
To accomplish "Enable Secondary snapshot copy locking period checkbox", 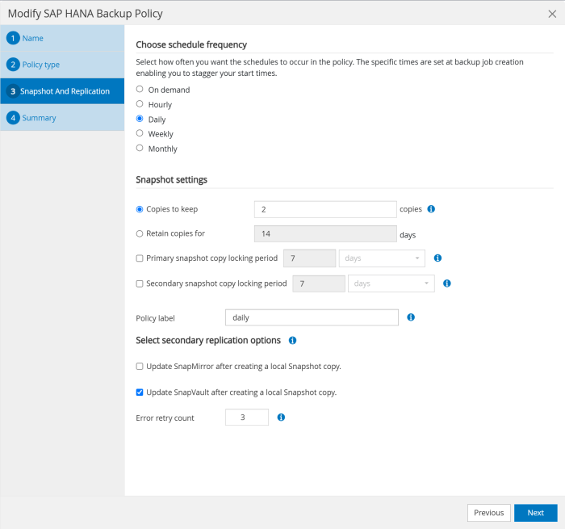I will [x=140, y=283].
